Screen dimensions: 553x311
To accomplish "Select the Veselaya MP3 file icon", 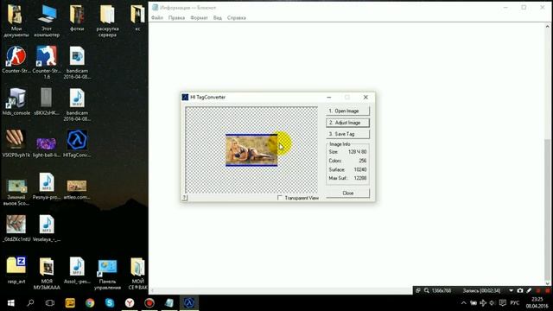I will [x=47, y=228].
